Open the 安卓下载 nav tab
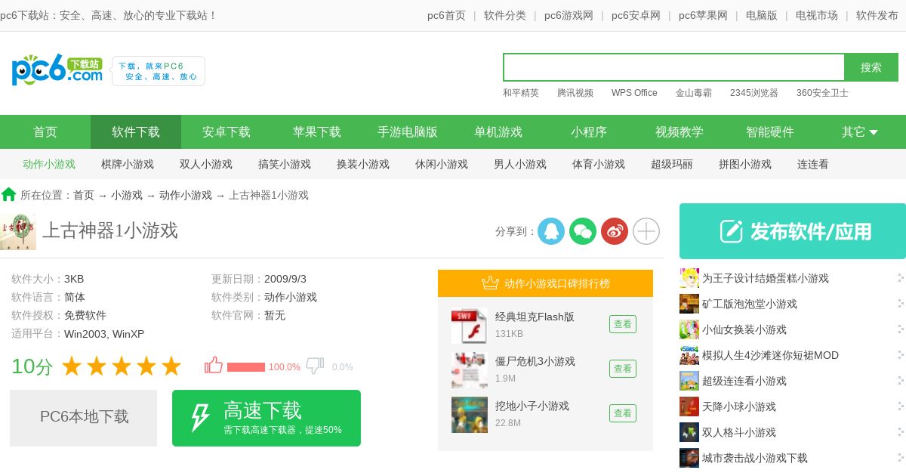 226,131
